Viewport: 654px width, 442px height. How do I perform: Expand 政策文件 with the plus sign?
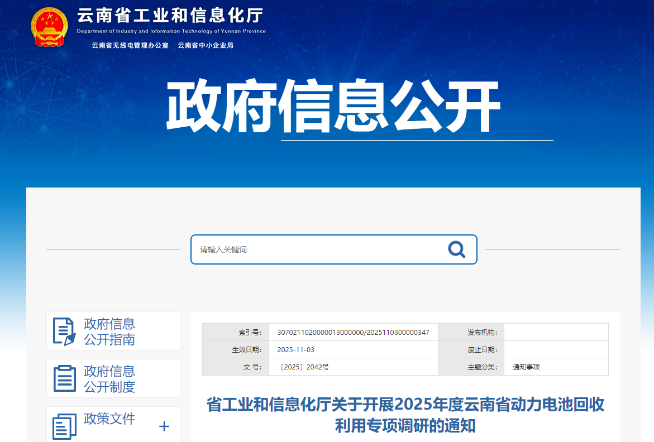164,427
